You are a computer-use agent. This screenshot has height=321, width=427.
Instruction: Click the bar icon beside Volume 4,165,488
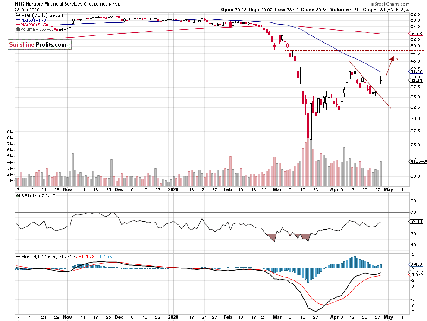(18, 29)
